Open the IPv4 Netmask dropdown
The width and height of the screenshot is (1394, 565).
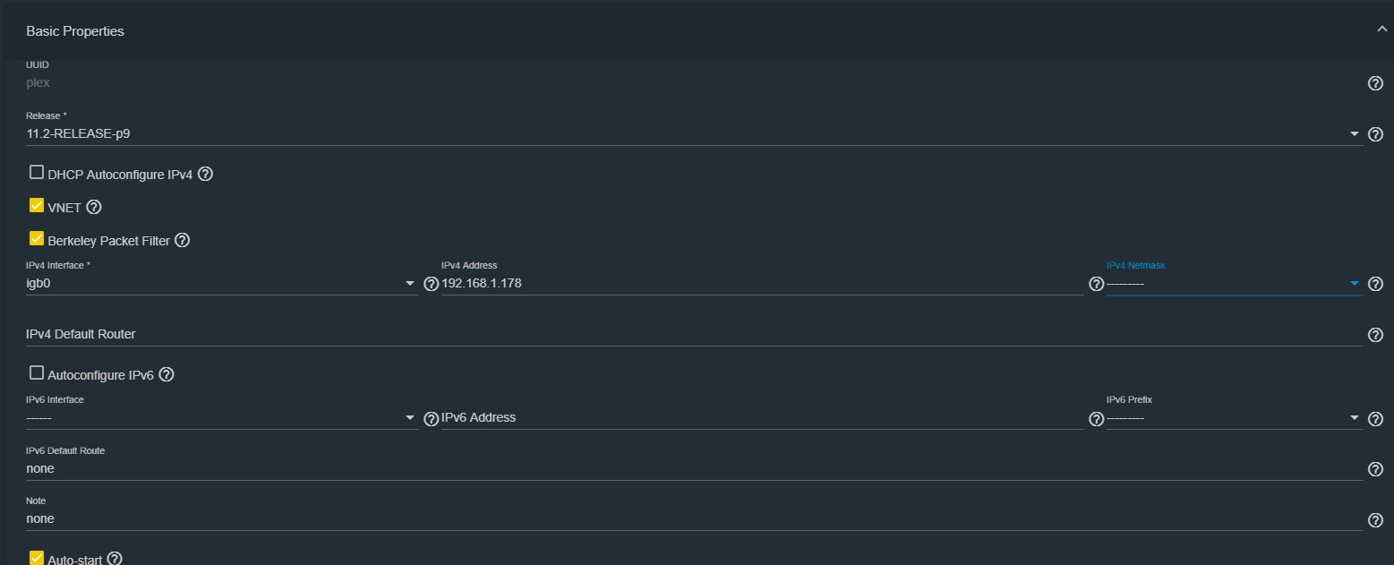click(1235, 284)
